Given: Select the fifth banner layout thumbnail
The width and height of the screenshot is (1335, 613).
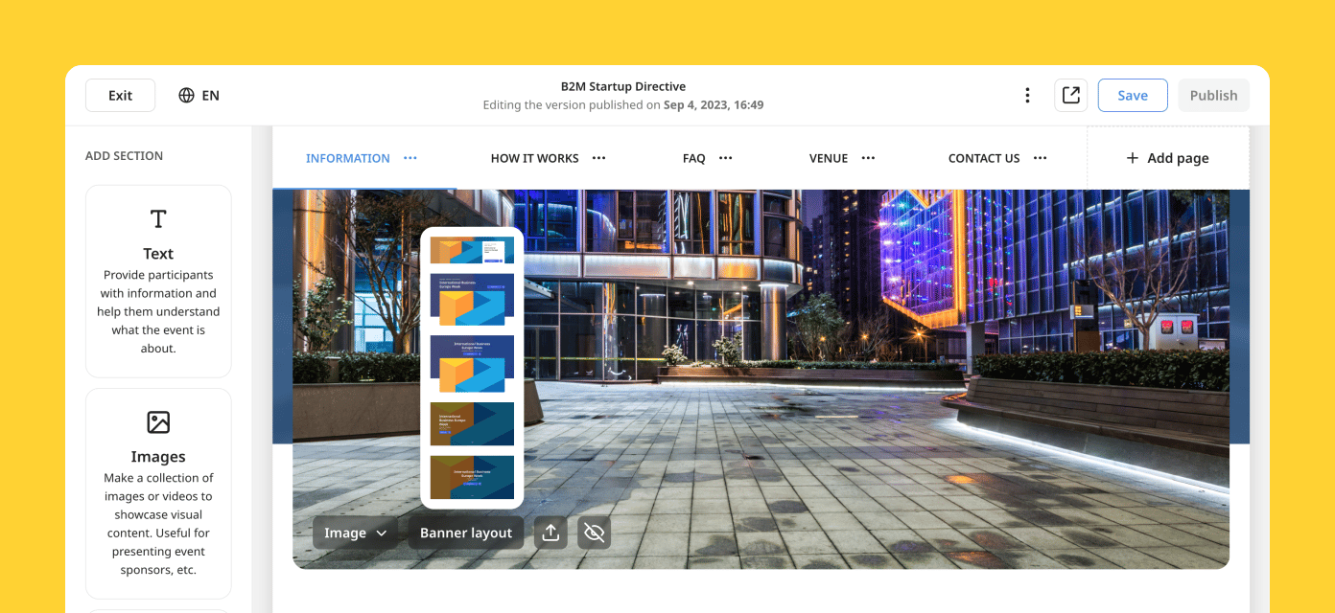Looking at the screenshot, I should (x=472, y=477).
